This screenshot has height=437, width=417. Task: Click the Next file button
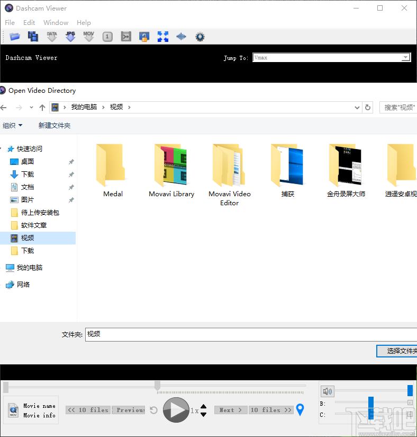point(231,410)
